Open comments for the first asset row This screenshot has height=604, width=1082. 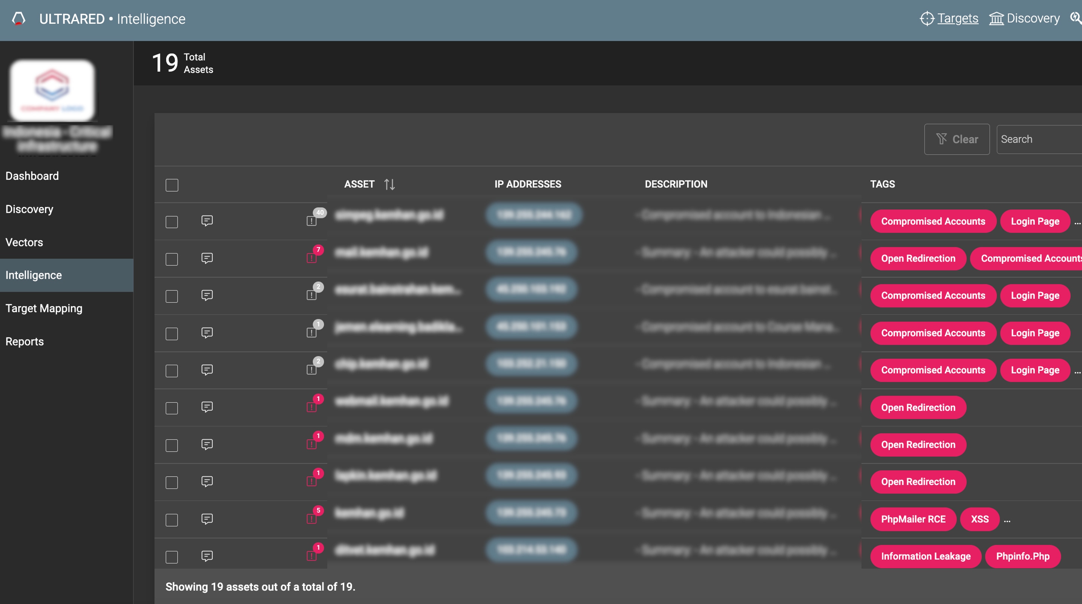point(207,220)
